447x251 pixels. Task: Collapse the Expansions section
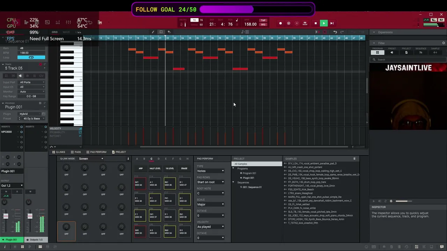pos(374,32)
